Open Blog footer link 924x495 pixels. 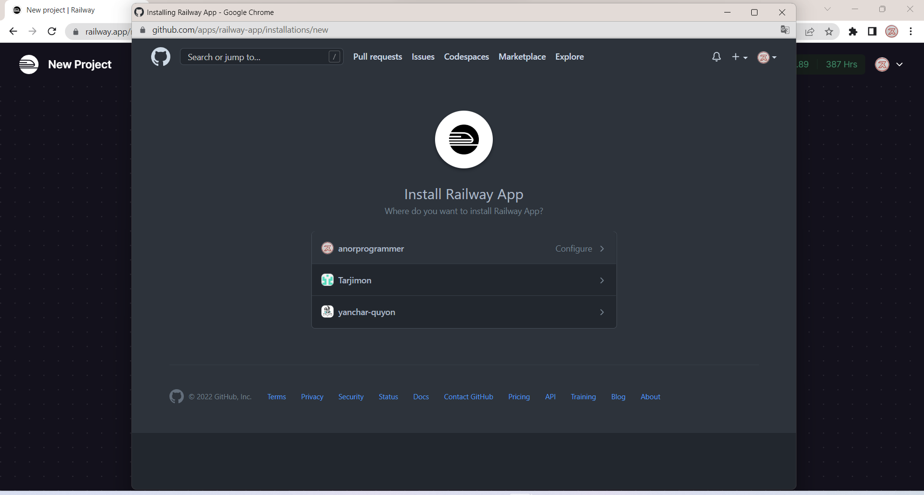pyautogui.click(x=618, y=397)
